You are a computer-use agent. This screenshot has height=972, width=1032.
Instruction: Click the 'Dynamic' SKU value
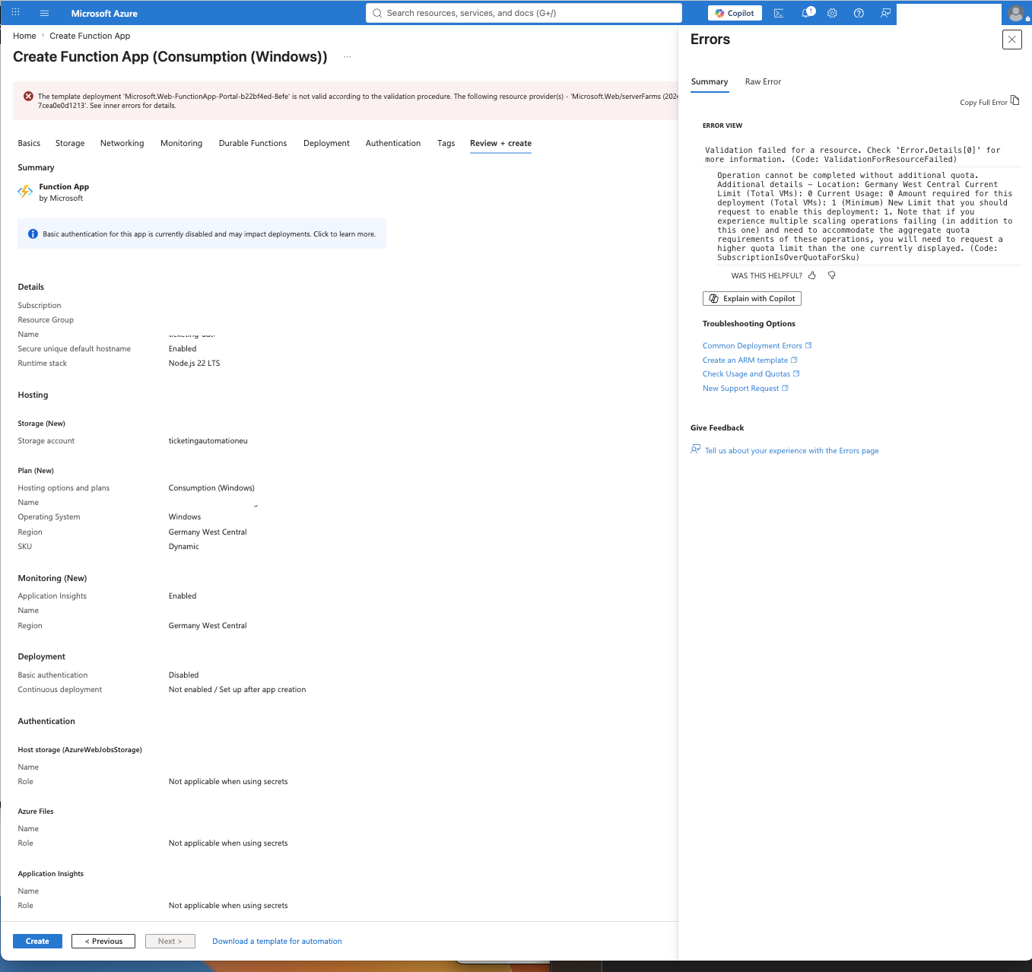point(184,546)
